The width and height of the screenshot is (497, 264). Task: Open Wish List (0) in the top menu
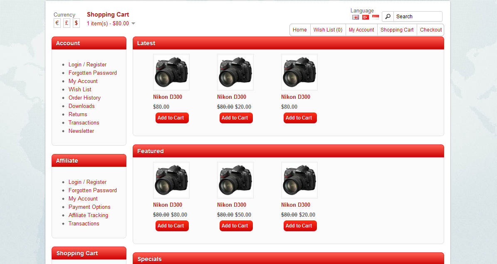[x=328, y=30]
